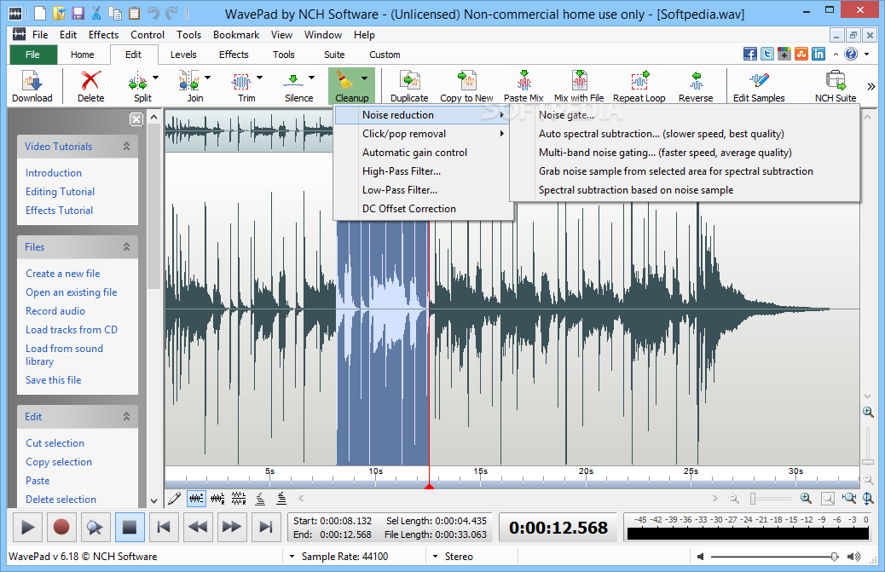The width and height of the screenshot is (885, 572).
Task: Click the Delete red X icon
Action: click(90, 81)
